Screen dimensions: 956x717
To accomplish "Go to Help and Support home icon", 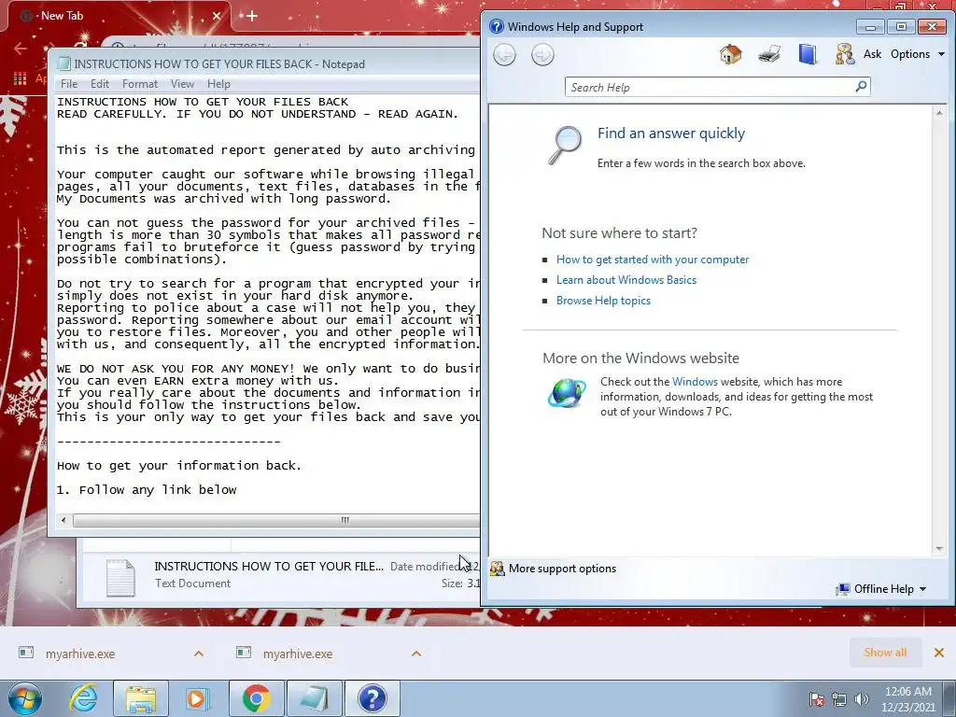I will click(730, 54).
